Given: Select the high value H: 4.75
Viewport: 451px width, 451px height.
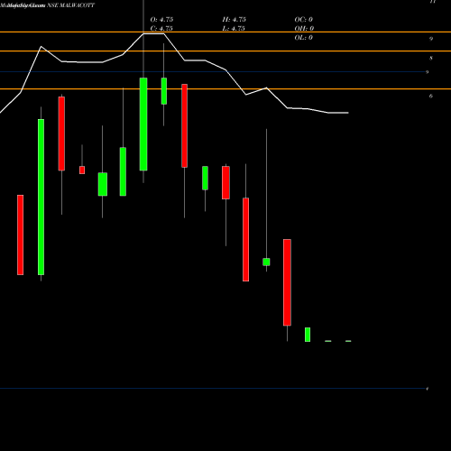Looking at the screenshot, I should 235,20.
